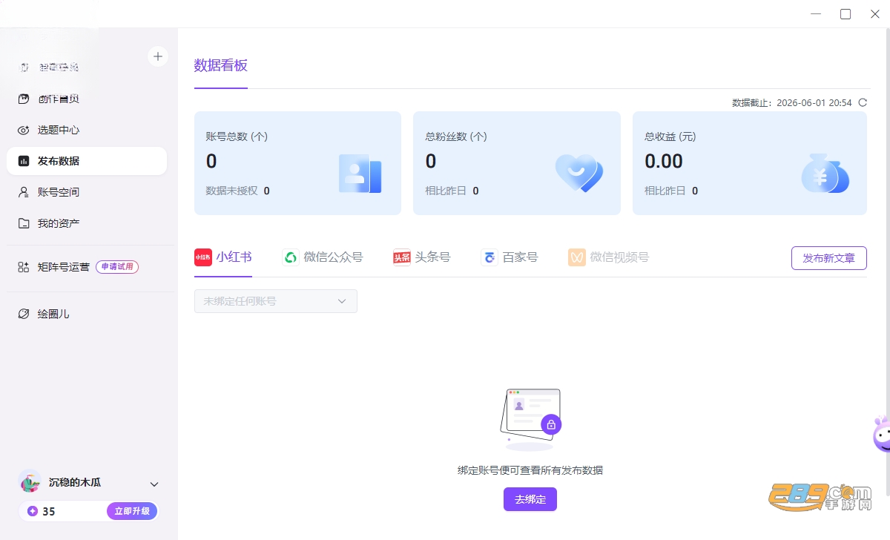The image size is (890, 540).
Task: Switch to the 微信视频号 tab
Action: (609, 257)
